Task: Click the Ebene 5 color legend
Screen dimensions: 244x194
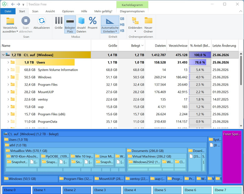Action: 167,190
